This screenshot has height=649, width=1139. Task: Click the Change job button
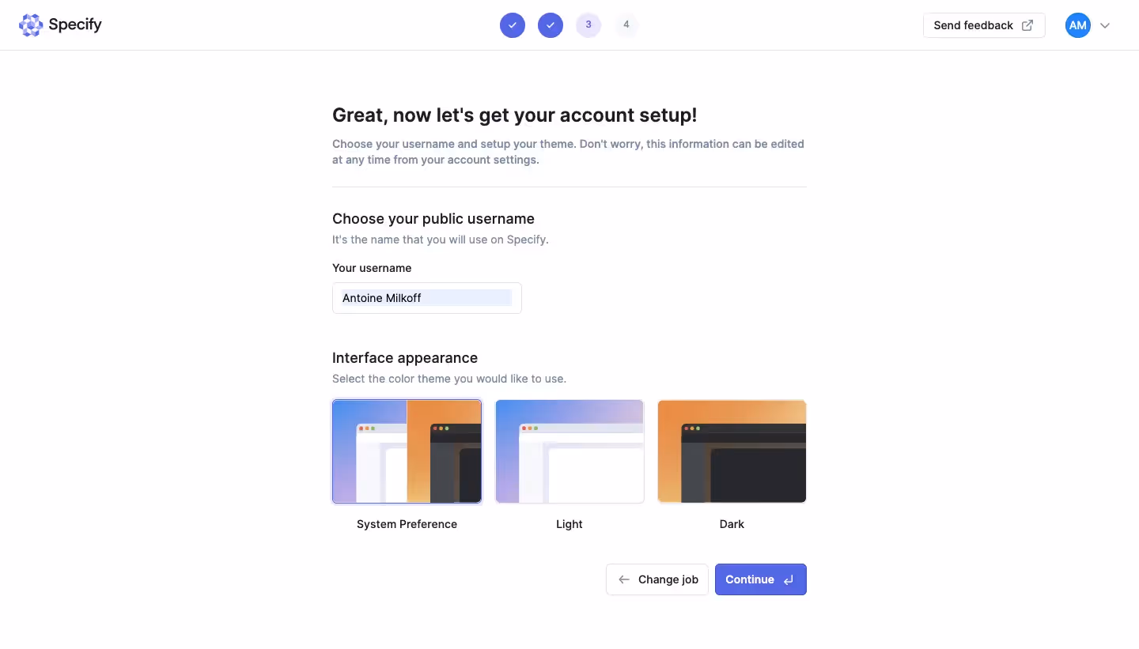coord(657,579)
